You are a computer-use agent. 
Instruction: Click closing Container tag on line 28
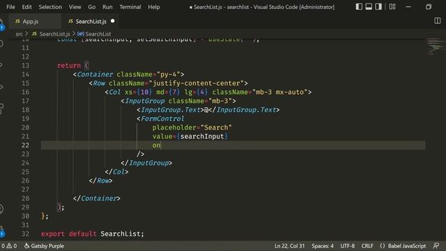(97, 198)
